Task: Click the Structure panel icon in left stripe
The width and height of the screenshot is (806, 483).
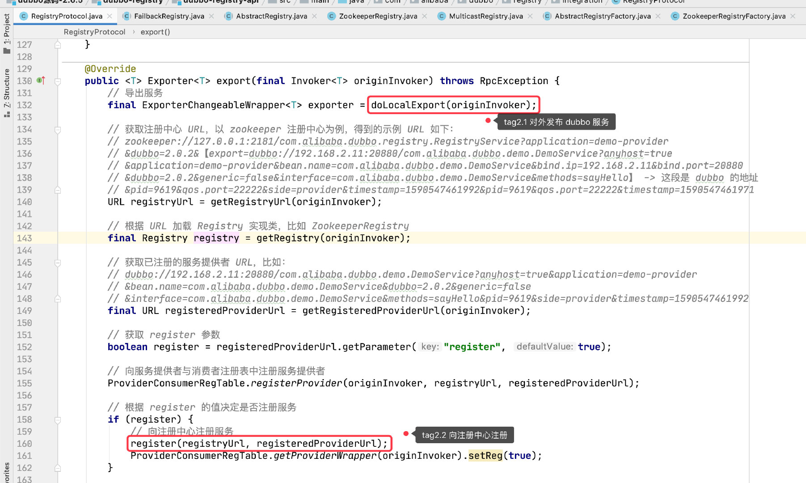Action: 7,114
